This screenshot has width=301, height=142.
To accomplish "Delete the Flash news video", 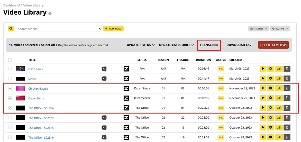I will [287, 68].
